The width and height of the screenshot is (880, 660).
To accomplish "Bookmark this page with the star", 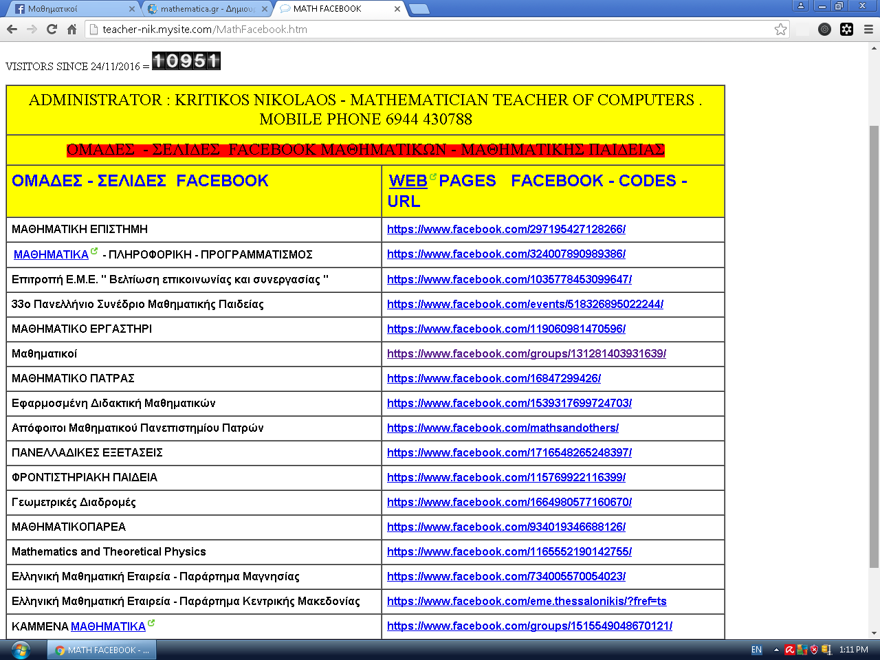I will click(780, 30).
